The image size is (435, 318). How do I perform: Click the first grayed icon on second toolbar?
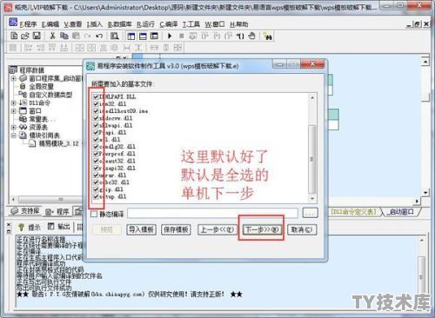point(13,48)
